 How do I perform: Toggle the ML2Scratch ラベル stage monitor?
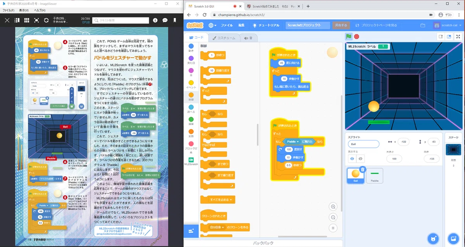tap(367, 46)
